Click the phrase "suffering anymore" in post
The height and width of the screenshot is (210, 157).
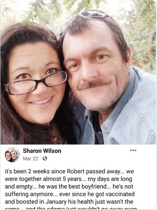[x=29, y=194]
